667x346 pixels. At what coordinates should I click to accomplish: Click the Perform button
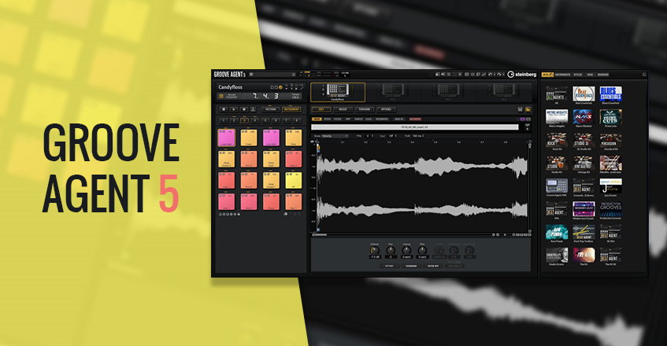coord(364,109)
